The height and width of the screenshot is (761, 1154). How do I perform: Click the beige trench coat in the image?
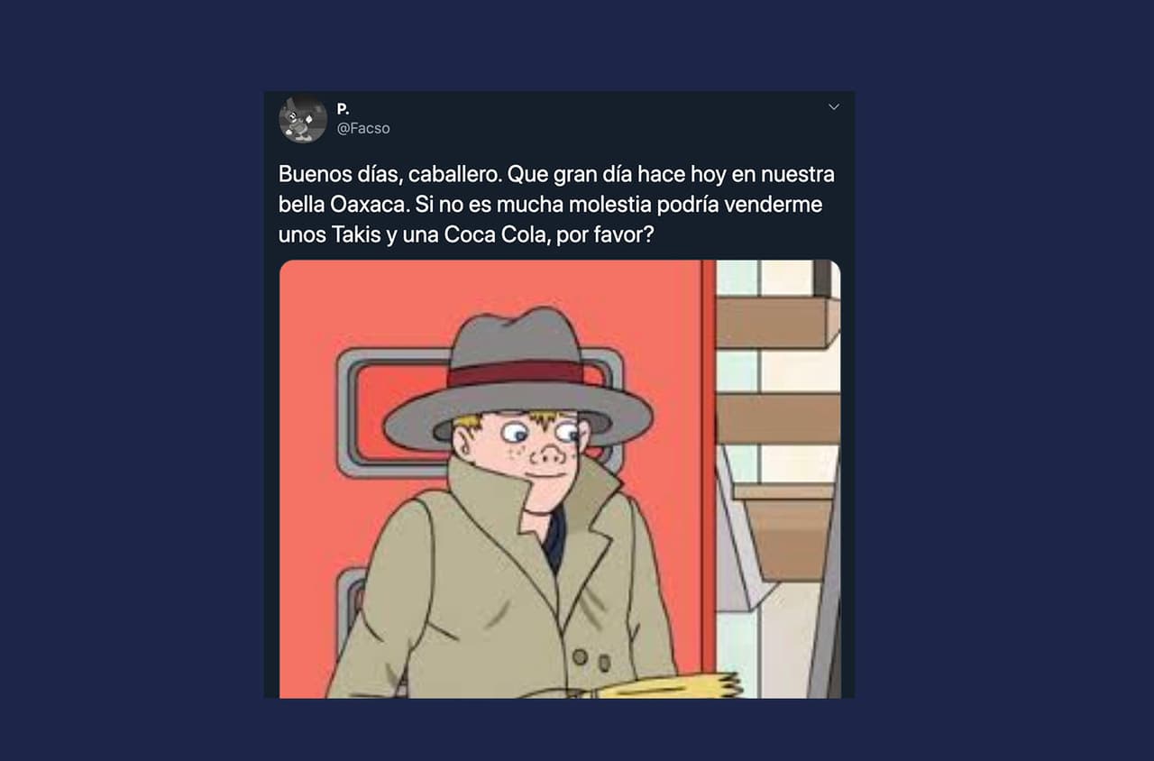coord(505,595)
